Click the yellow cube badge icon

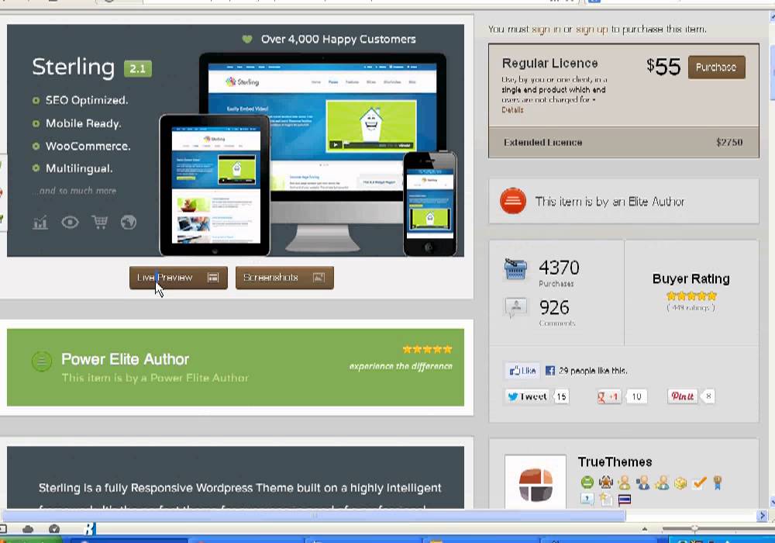click(680, 482)
